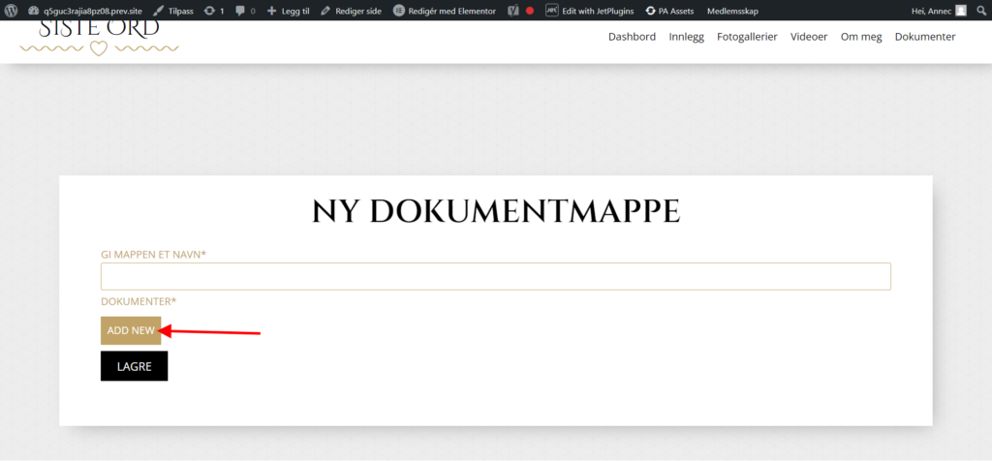Focus the Gi mappen et navn field
The image size is (992, 461).
coord(495,276)
